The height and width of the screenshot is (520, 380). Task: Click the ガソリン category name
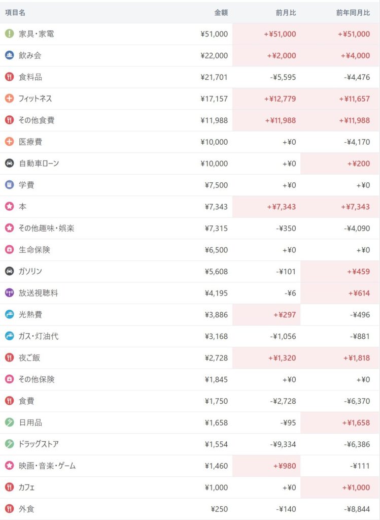[x=30, y=271]
